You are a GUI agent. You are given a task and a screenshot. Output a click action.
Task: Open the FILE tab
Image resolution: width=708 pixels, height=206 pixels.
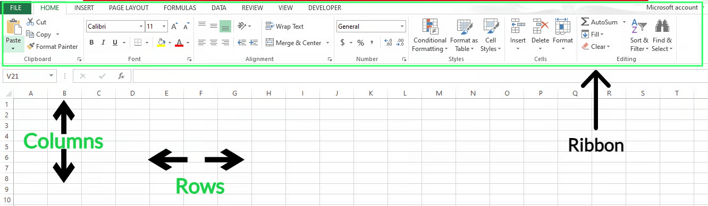pyautogui.click(x=16, y=8)
